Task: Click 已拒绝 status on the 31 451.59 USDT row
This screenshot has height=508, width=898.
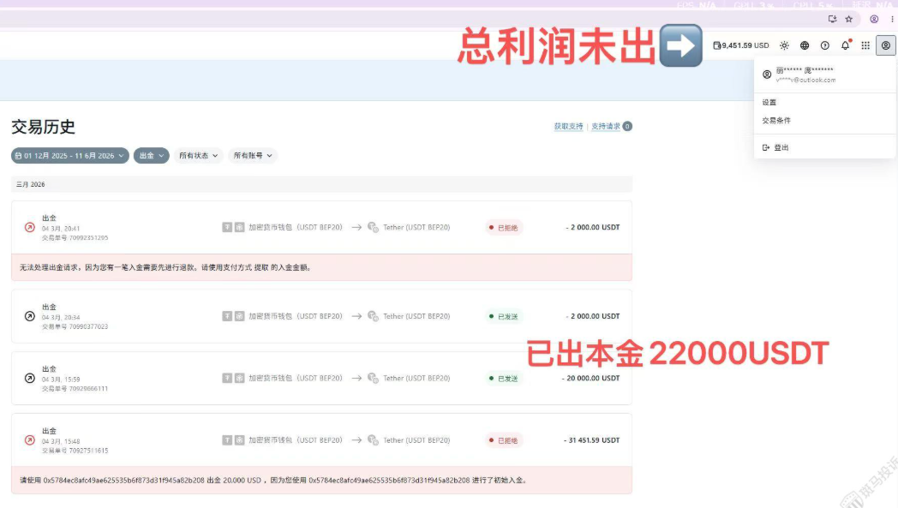Action: coord(503,440)
